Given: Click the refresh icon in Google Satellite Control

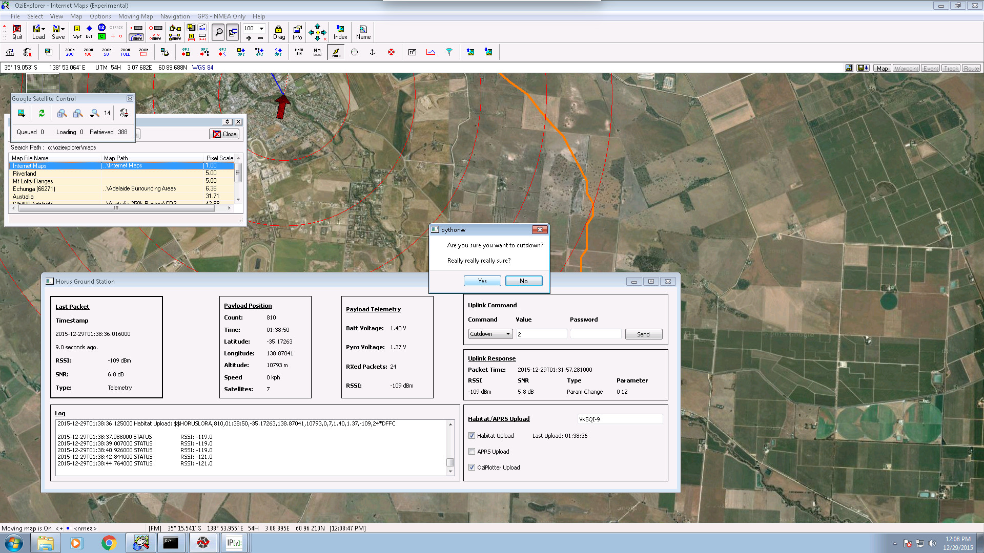Looking at the screenshot, I should (x=42, y=113).
